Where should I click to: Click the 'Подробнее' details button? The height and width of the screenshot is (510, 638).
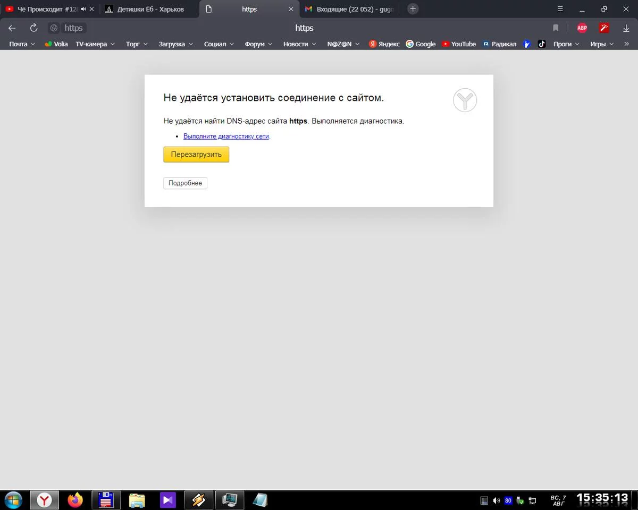click(x=185, y=183)
